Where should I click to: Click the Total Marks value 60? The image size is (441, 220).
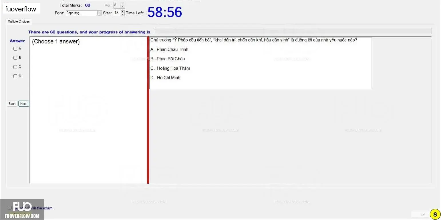[88, 5]
